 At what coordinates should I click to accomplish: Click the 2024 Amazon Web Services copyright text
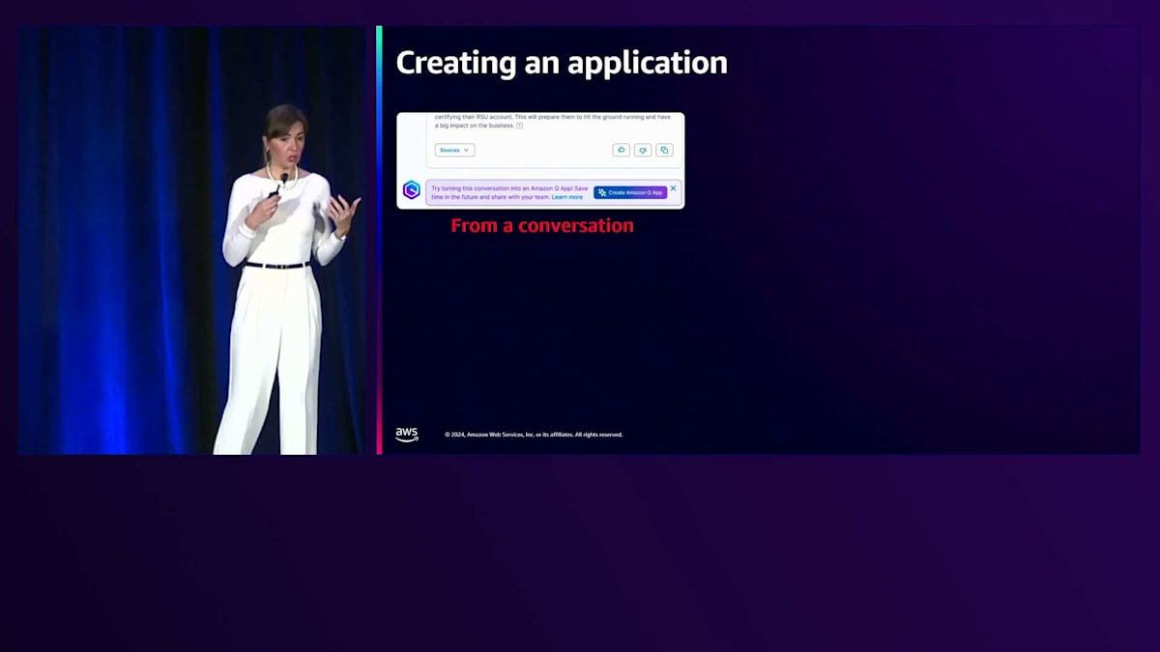pyautogui.click(x=534, y=435)
